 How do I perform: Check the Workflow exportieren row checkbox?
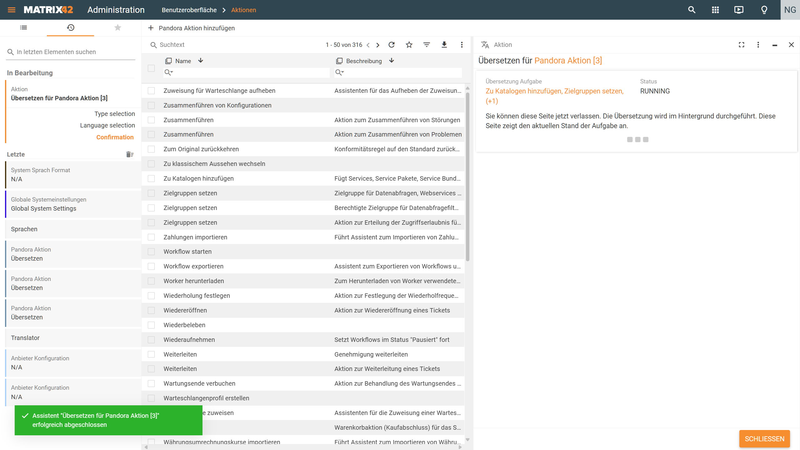click(x=151, y=266)
